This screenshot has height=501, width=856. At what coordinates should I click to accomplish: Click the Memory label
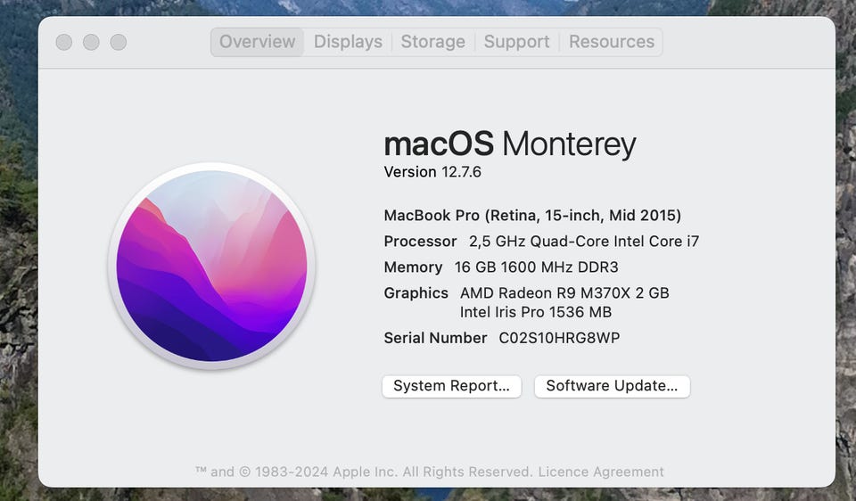pyautogui.click(x=413, y=267)
